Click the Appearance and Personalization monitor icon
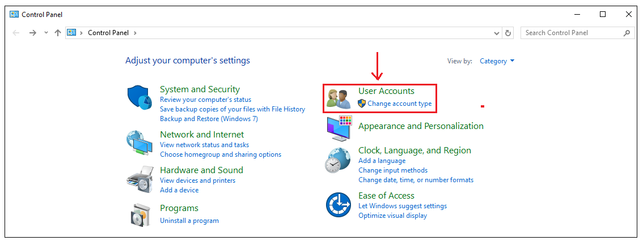643x245 pixels. click(339, 128)
